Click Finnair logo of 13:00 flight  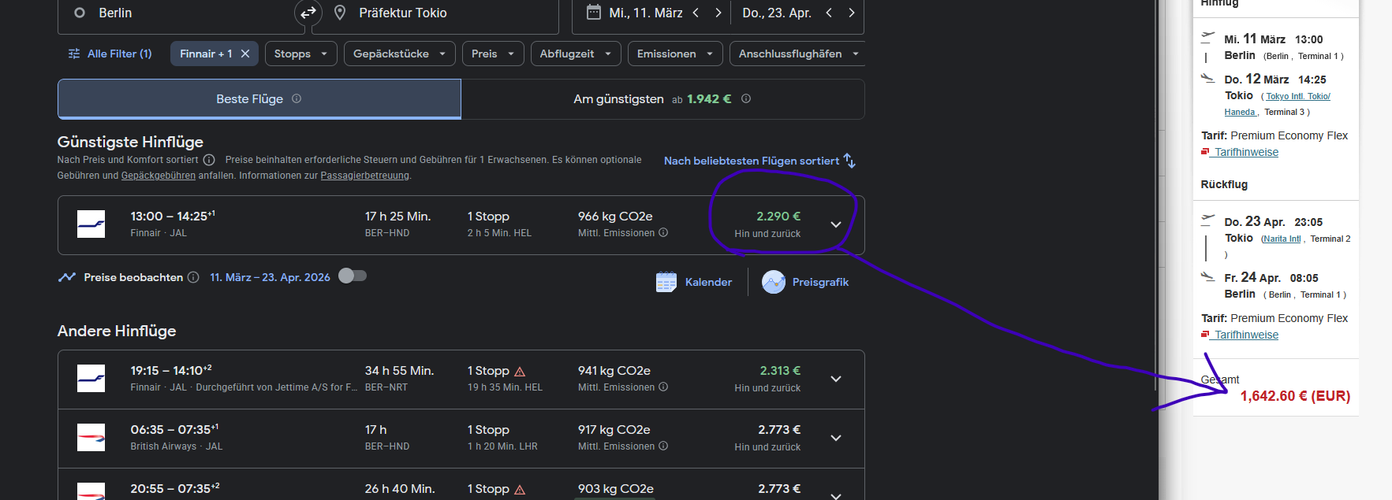(91, 224)
